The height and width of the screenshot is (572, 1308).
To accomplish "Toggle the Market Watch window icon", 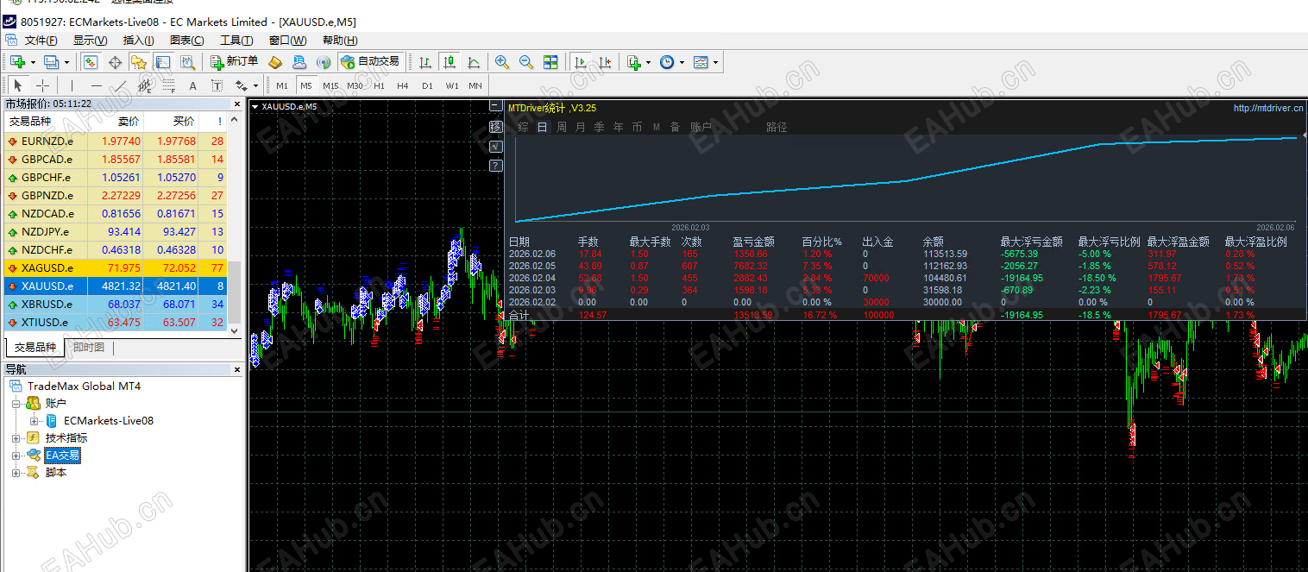I will pos(91,62).
